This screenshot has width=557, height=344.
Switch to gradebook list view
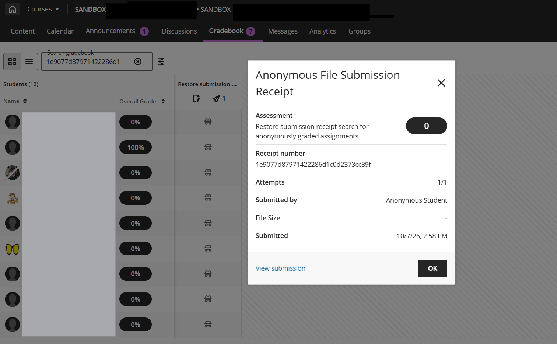pos(29,62)
